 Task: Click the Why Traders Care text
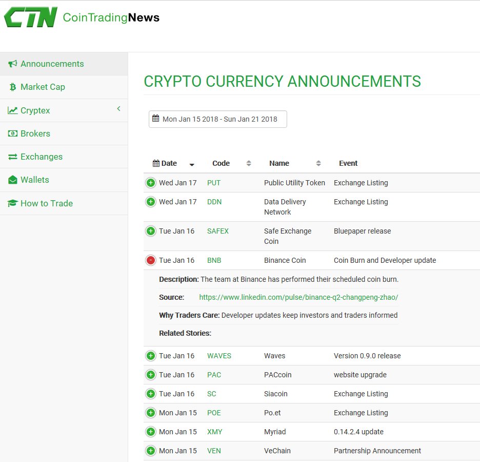pos(278,315)
